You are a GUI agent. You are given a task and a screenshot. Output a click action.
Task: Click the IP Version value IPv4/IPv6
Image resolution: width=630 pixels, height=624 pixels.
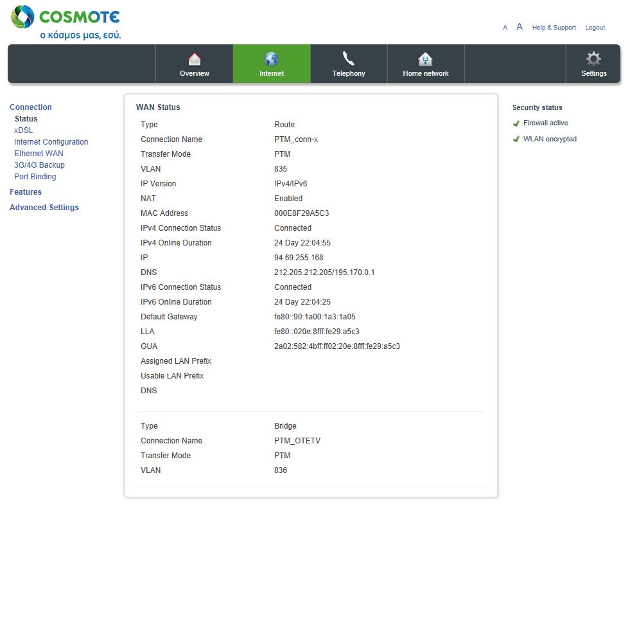[x=290, y=184]
